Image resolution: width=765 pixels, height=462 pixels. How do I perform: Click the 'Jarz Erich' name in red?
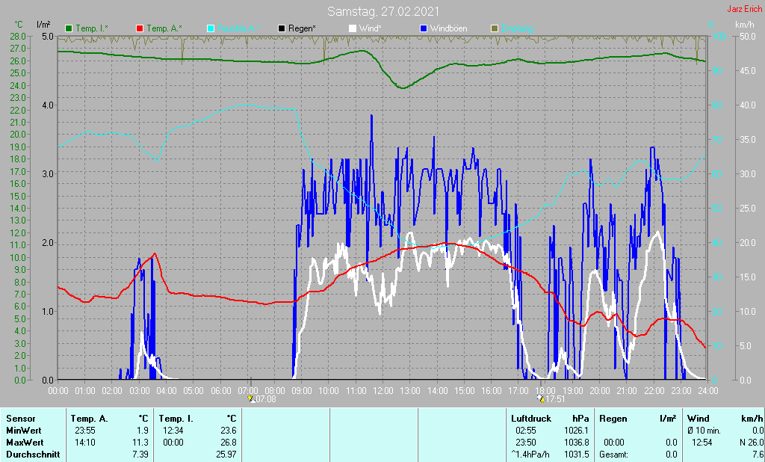[x=745, y=9]
